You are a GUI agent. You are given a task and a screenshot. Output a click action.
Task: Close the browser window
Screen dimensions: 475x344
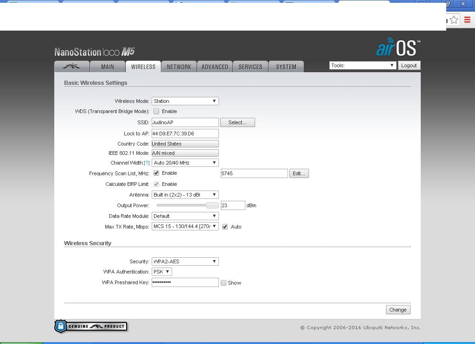tap(463, 4)
